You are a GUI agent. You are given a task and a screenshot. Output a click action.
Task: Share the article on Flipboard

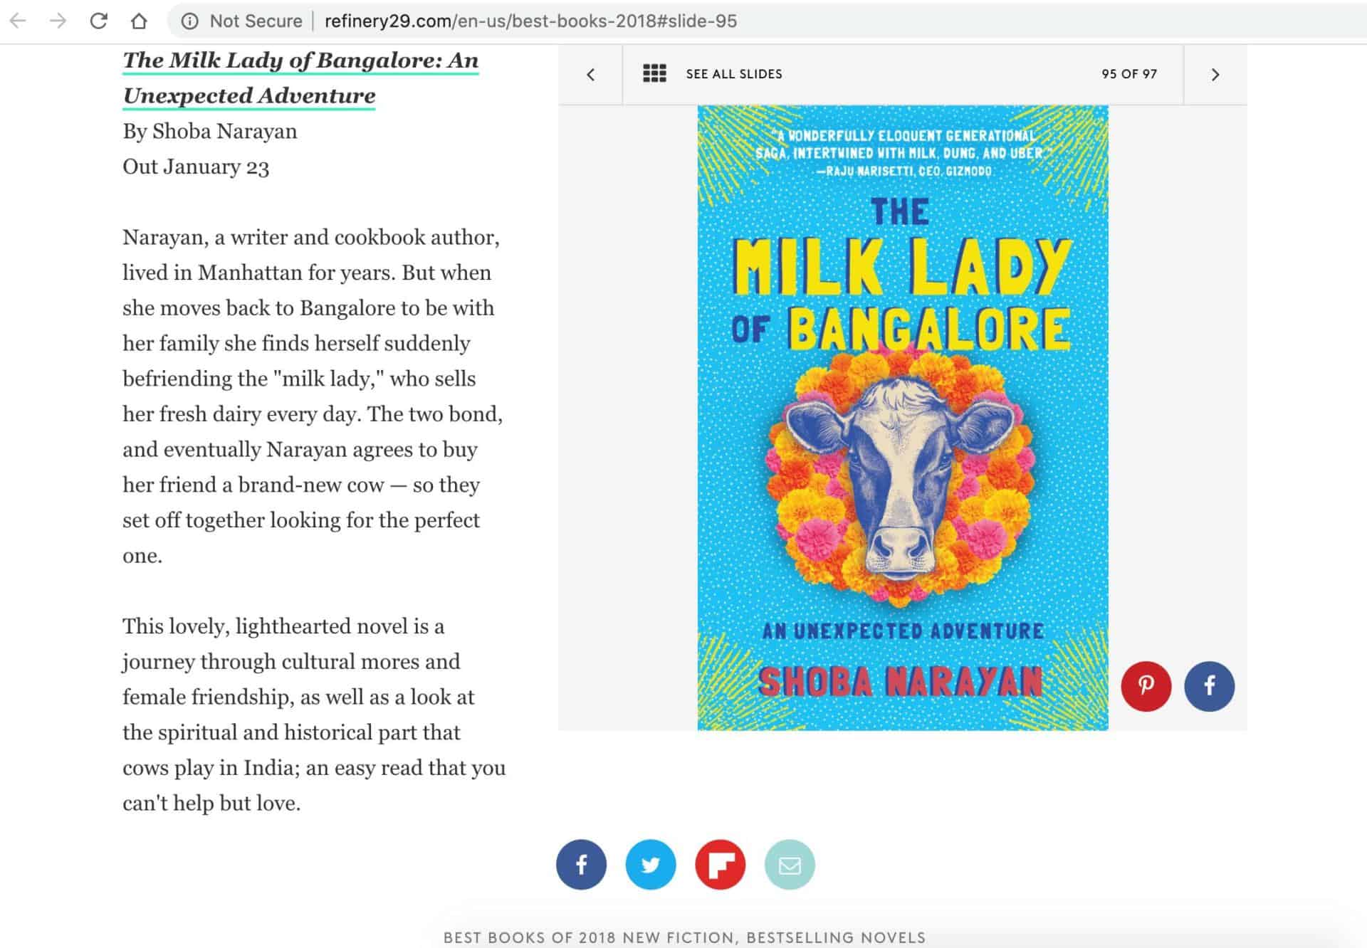pyautogui.click(x=720, y=865)
